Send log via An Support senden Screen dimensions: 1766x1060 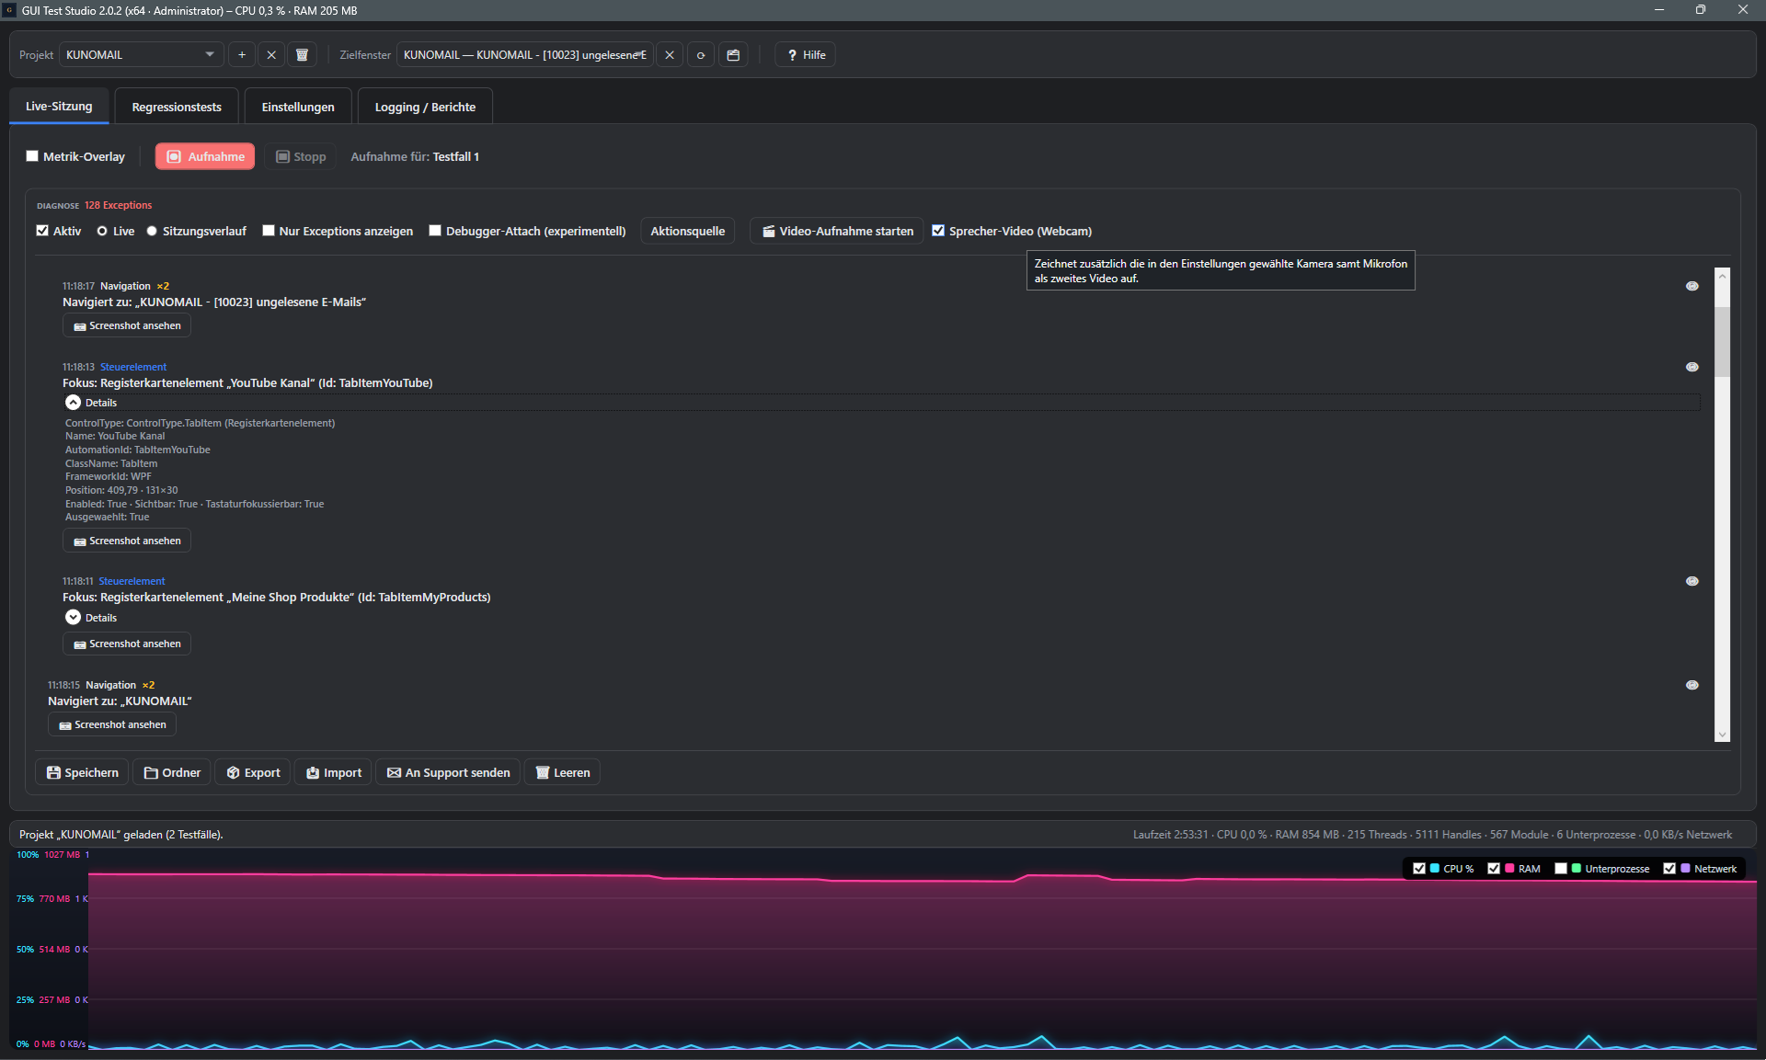(449, 772)
